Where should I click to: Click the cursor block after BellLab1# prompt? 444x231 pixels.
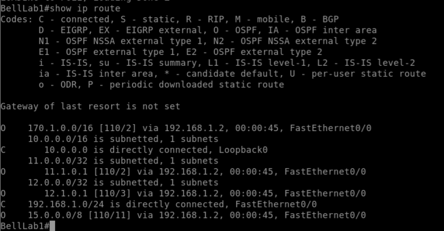(x=52, y=226)
